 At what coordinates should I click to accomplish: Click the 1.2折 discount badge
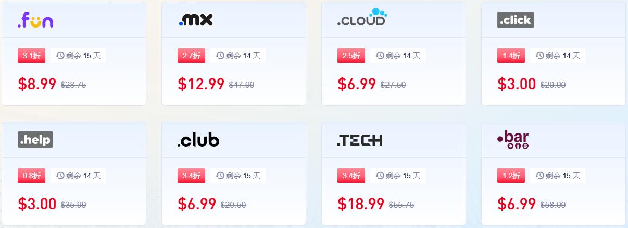pyautogui.click(x=511, y=176)
